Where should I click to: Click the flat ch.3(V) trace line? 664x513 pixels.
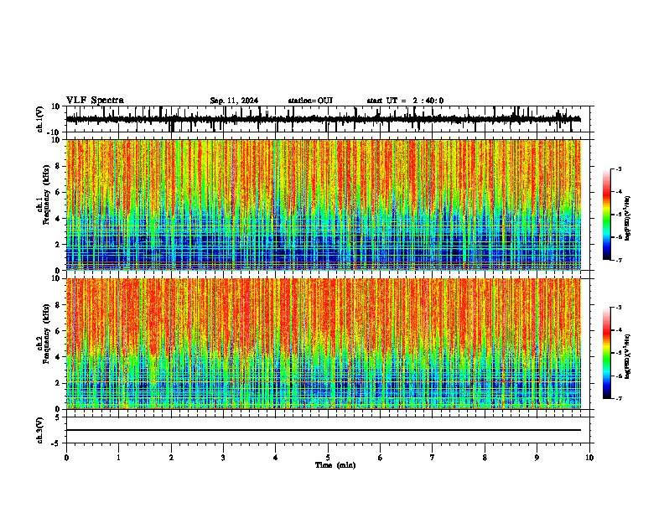324,430
